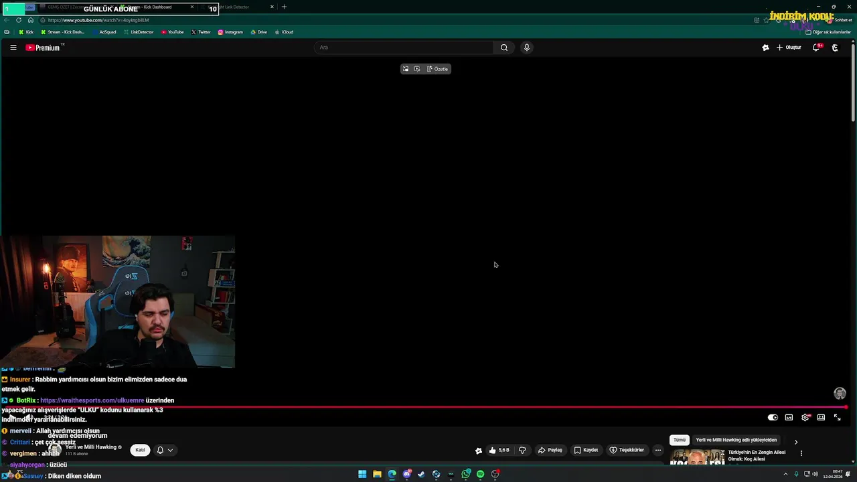Click the 'Katıl' join button
Screen dimensions: 857x482
(x=140, y=450)
